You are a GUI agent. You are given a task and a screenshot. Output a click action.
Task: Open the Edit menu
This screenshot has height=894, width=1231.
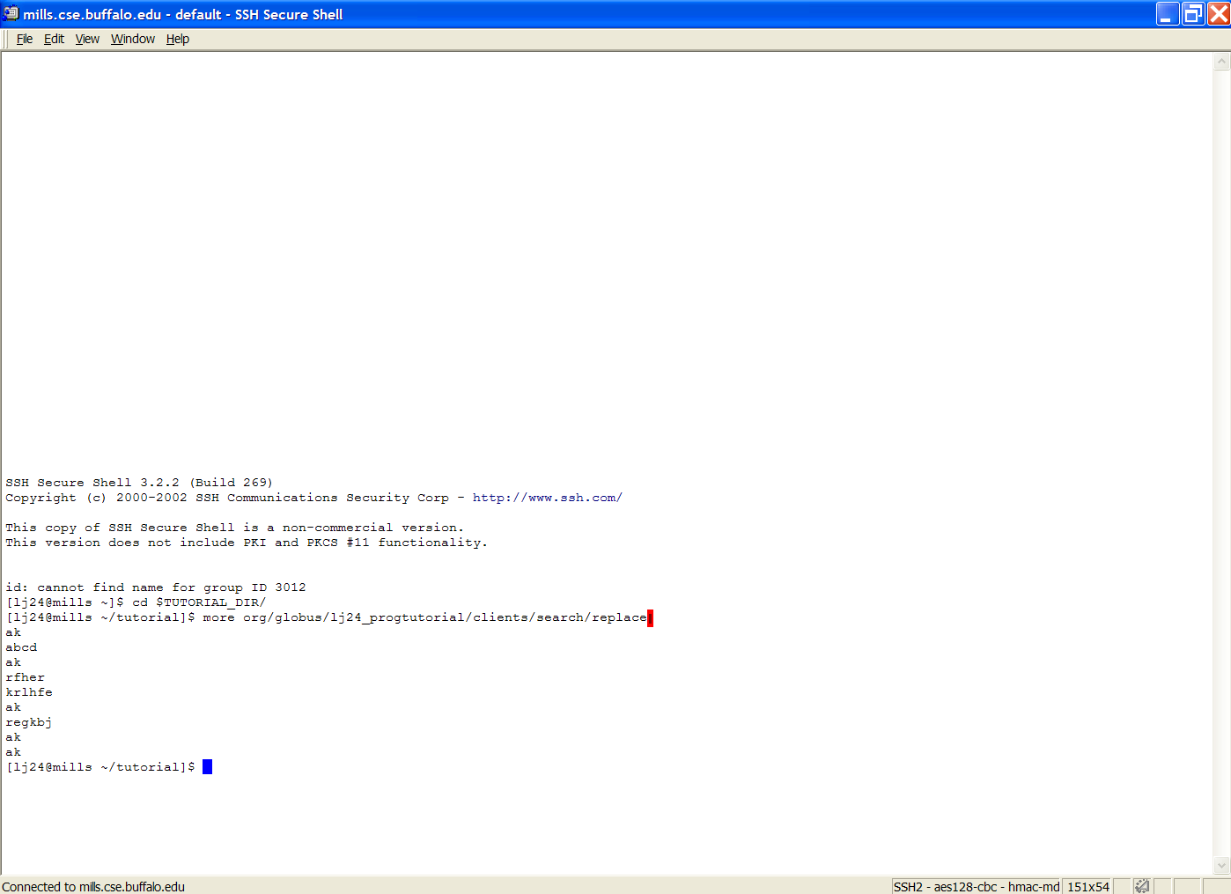[54, 39]
